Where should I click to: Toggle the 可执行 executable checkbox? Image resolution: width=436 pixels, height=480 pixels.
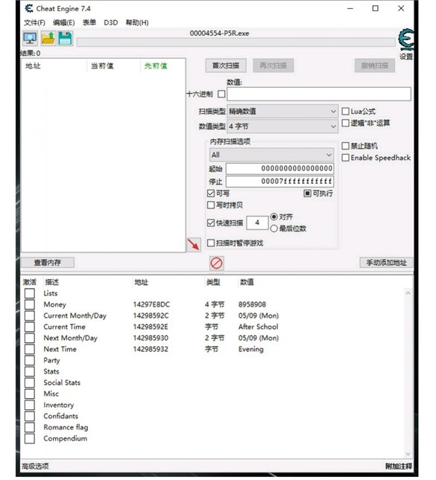[307, 193]
